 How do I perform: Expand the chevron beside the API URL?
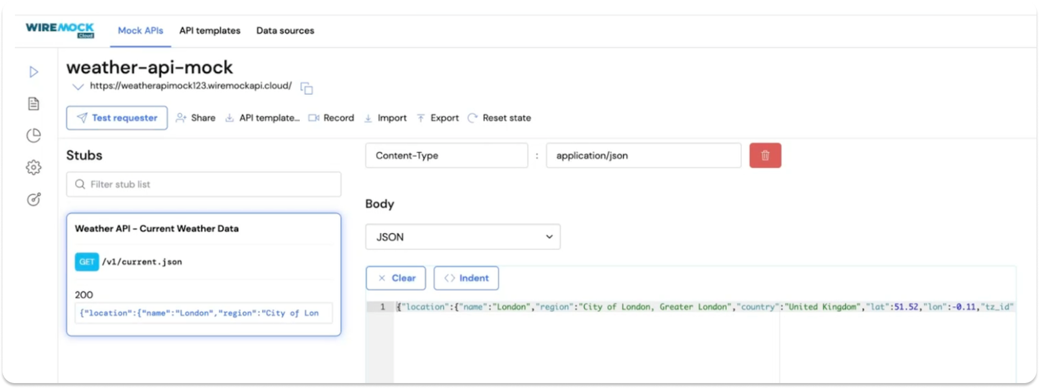(78, 87)
